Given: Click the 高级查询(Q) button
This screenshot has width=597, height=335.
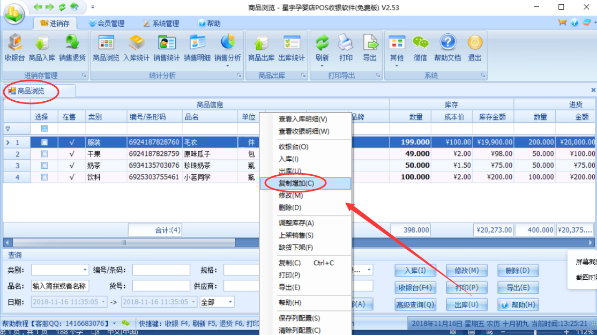Looking at the screenshot, I should (415, 304).
